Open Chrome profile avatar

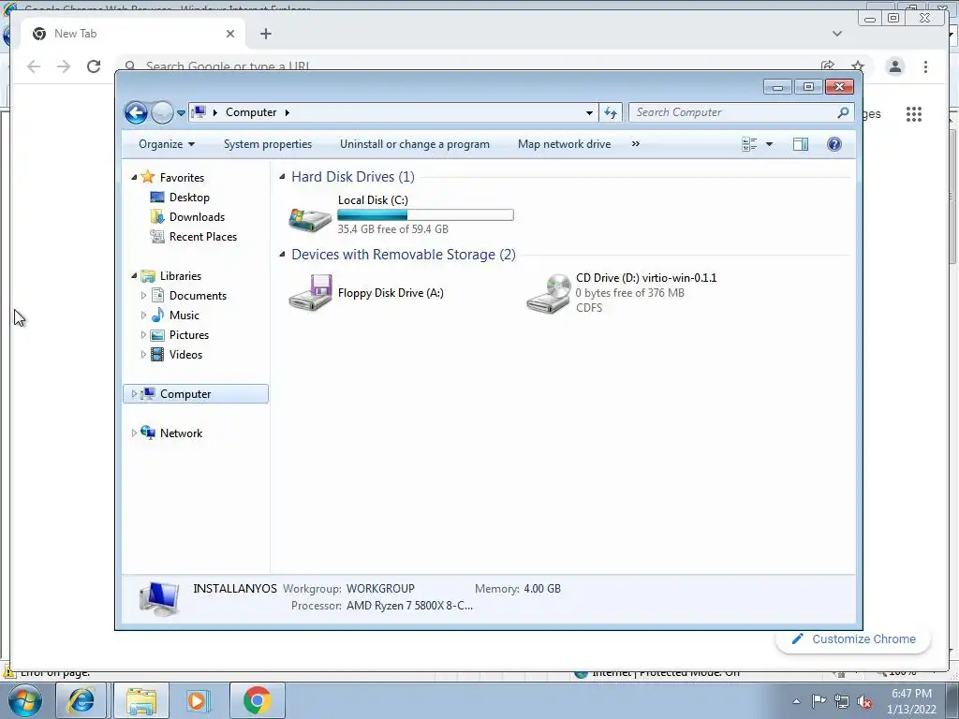(894, 66)
